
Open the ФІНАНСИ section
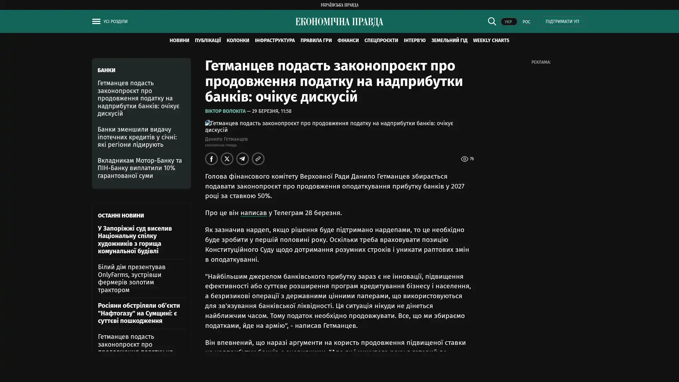point(348,41)
